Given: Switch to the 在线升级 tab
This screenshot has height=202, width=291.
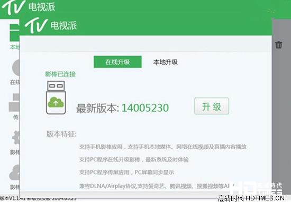Looking at the screenshot, I should click(x=117, y=62).
